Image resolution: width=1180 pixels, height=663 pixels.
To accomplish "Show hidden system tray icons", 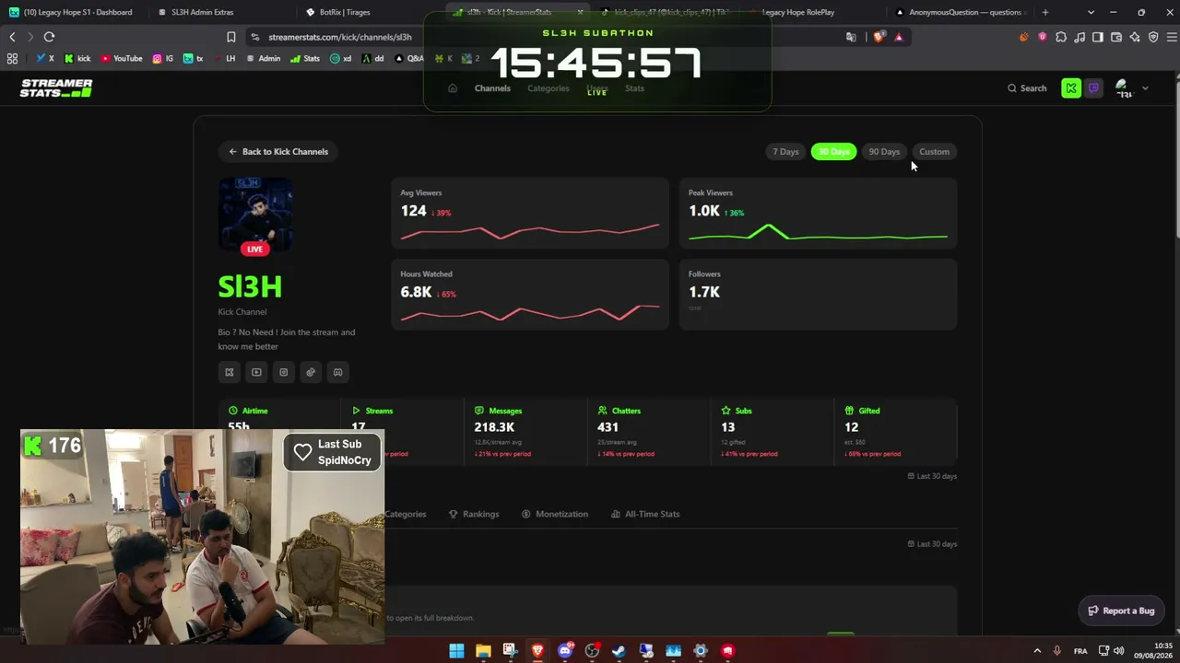I will point(1037,651).
